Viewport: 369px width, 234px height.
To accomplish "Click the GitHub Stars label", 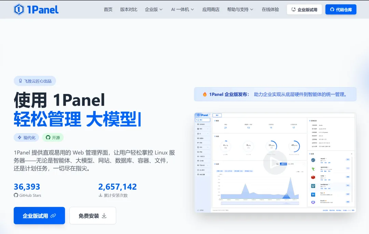I will [x=30, y=195].
